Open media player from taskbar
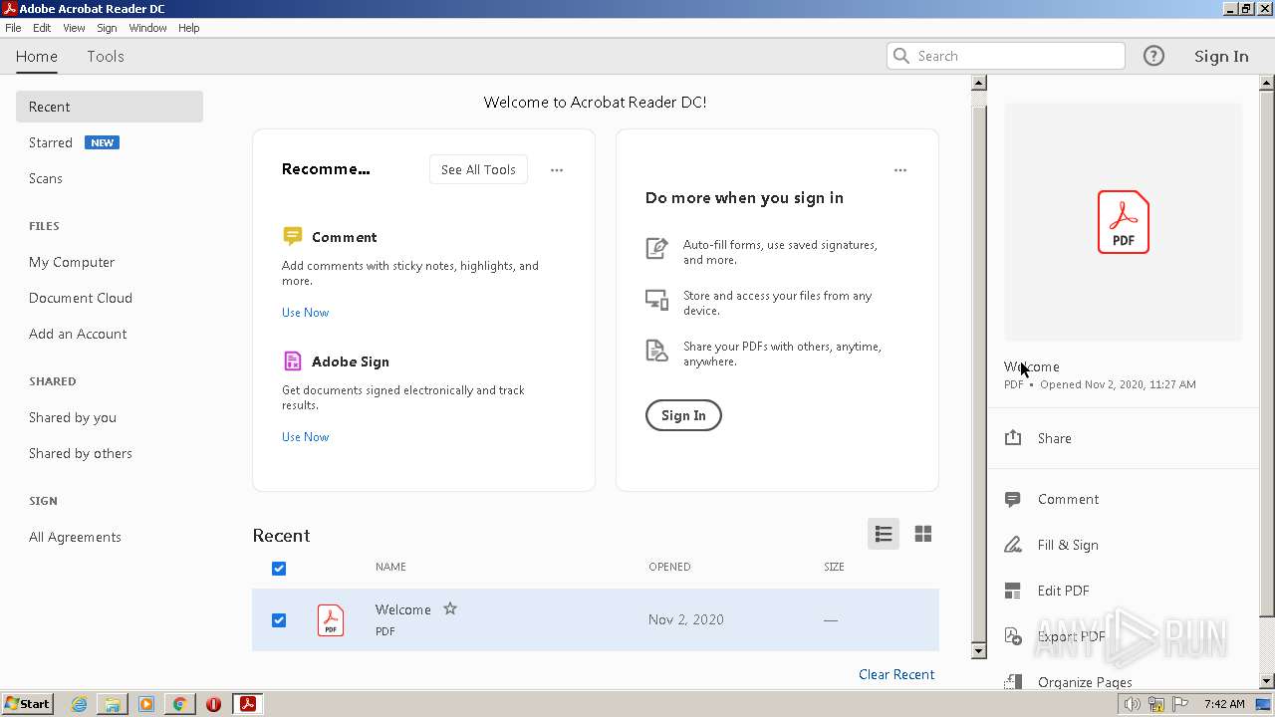1275x717 pixels. tap(146, 704)
